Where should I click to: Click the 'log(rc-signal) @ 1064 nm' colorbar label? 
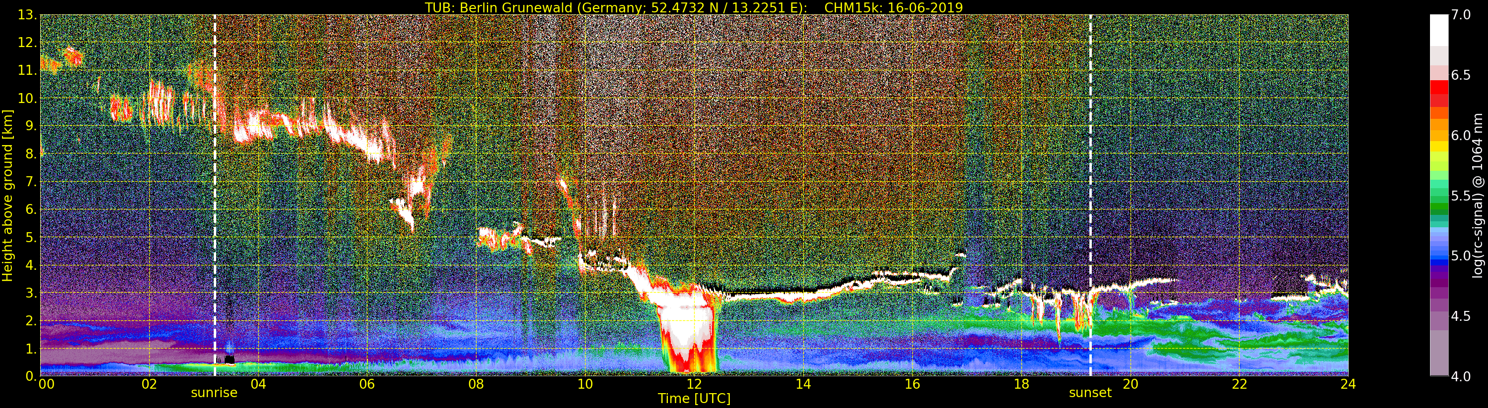1477,195
